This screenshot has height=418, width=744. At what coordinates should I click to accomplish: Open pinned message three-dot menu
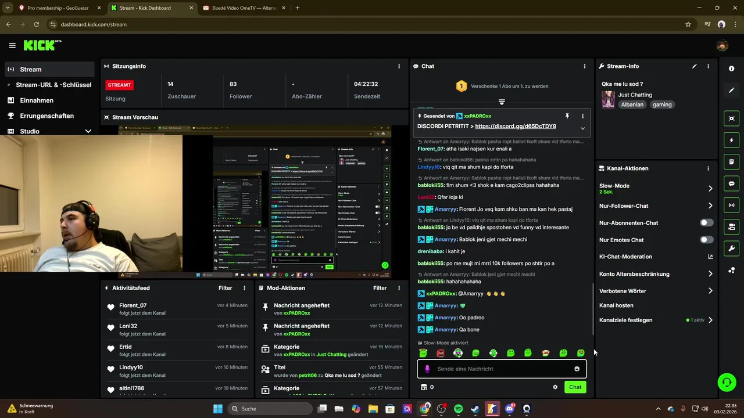[x=582, y=116]
